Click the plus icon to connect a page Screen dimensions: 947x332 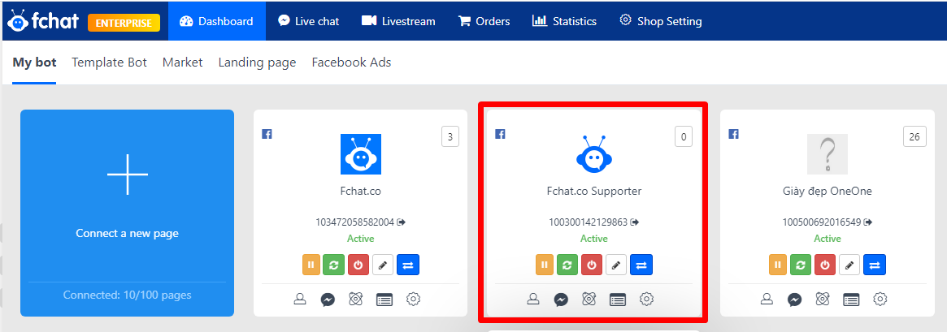tap(128, 175)
